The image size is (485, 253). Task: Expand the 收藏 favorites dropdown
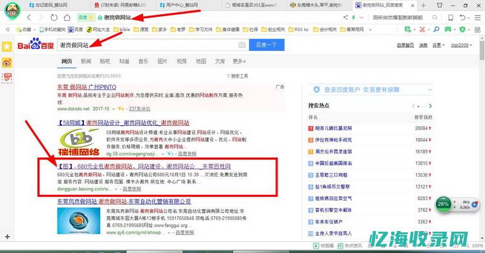(34, 30)
